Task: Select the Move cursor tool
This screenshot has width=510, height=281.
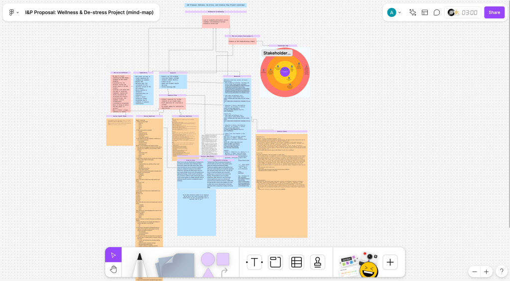Action: click(x=114, y=255)
